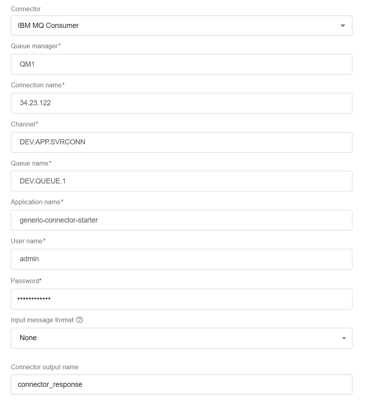Click the 'Password' label text
The width and height of the screenshot is (366, 404).
pyautogui.click(x=25, y=281)
